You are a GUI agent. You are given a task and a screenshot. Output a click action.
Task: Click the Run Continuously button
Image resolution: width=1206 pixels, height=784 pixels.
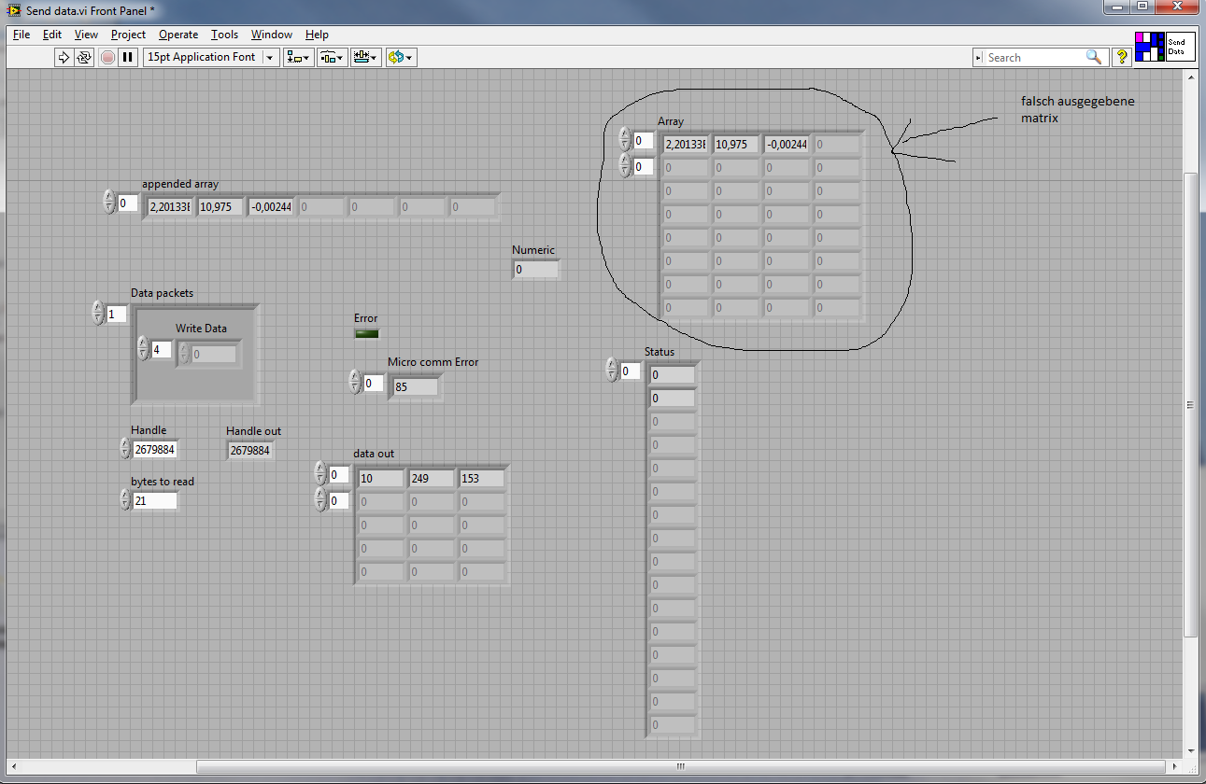coord(84,57)
